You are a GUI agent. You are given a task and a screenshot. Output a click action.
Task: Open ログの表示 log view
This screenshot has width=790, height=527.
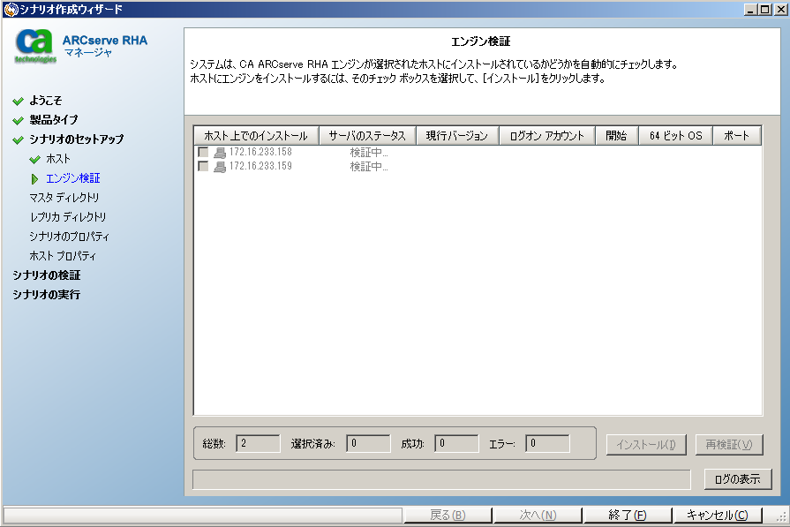tap(738, 479)
